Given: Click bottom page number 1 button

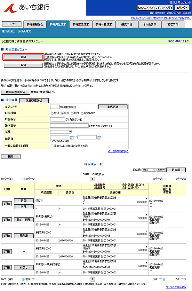Looking at the screenshot, I should 92,279.
